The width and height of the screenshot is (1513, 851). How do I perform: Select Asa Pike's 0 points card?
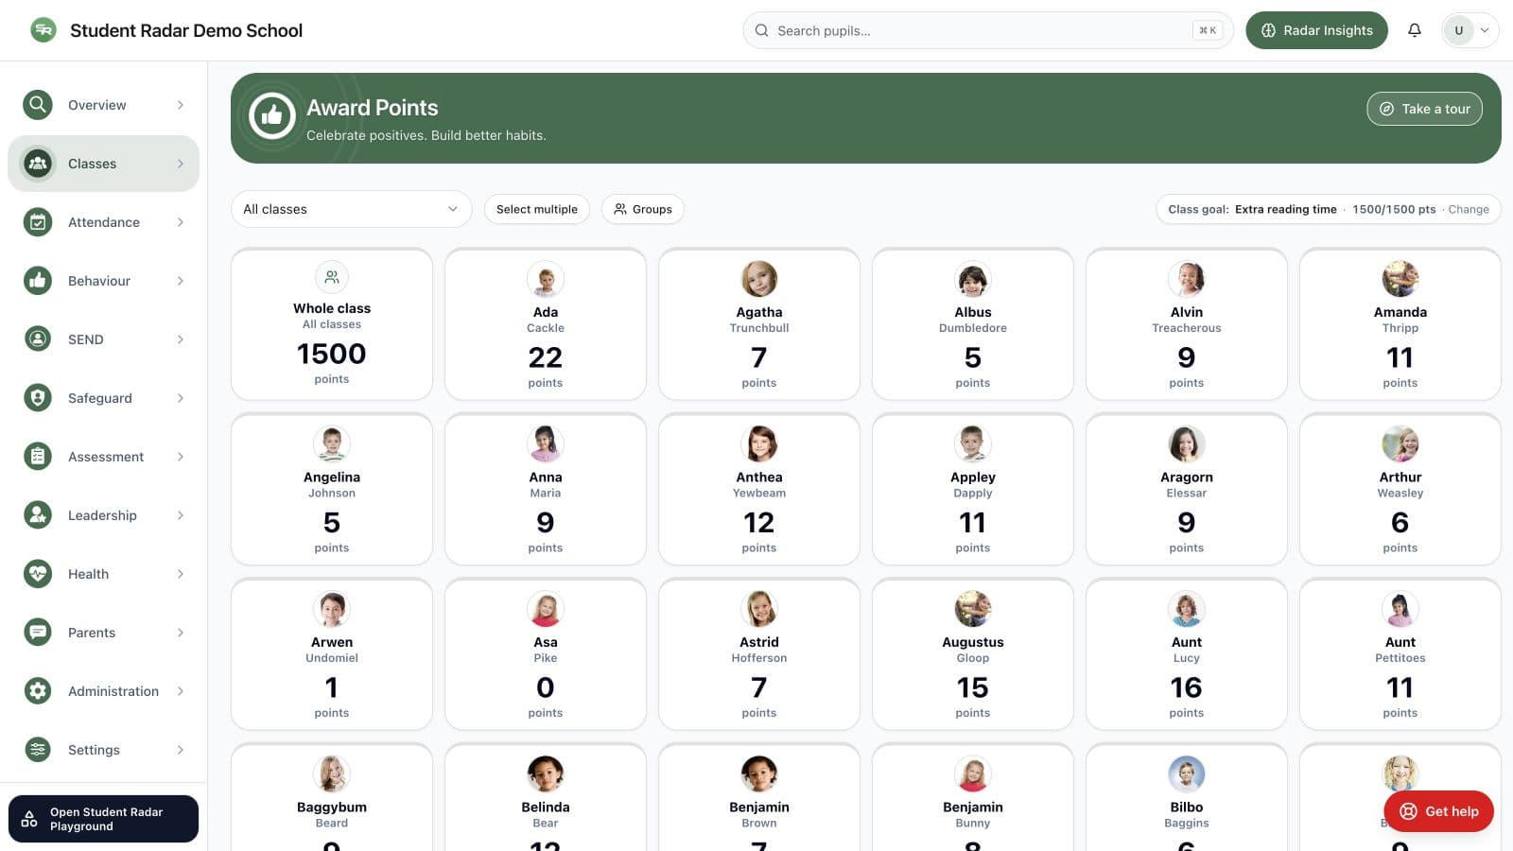click(x=546, y=654)
